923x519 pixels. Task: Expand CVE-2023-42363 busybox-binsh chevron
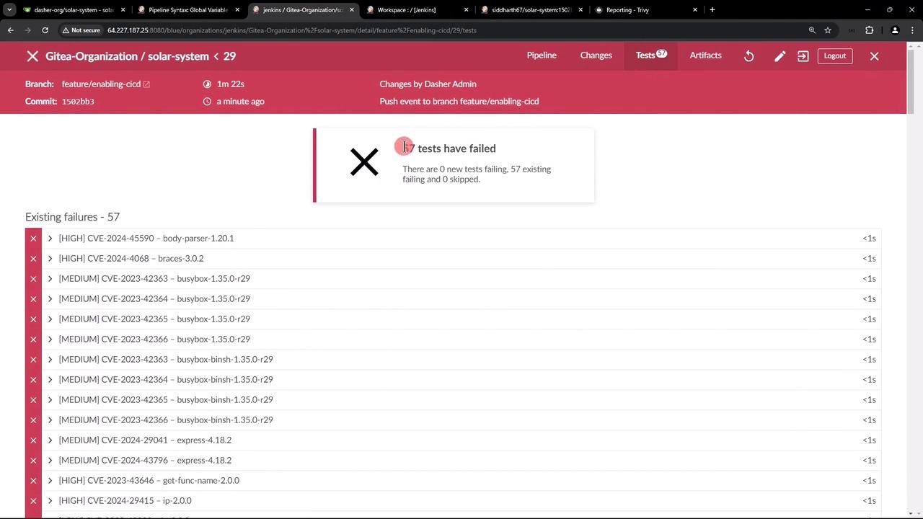click(x=50, y=360)
